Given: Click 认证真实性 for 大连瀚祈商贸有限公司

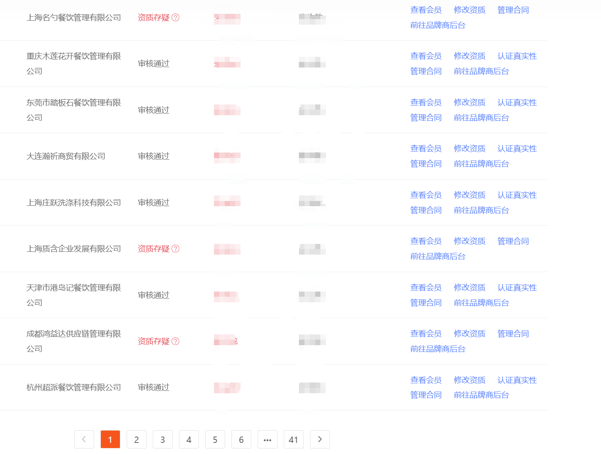Looking at the screenshot, I should point(517,149).
